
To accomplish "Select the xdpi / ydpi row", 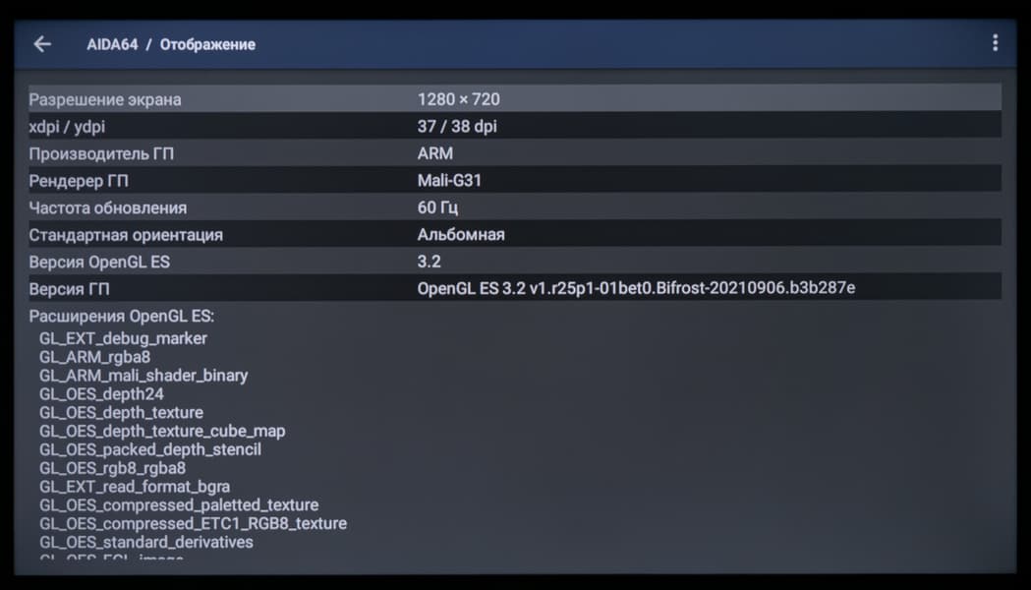I will [514, 127].
